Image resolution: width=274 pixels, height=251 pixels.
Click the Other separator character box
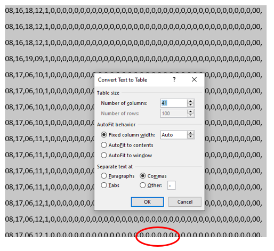171,185
